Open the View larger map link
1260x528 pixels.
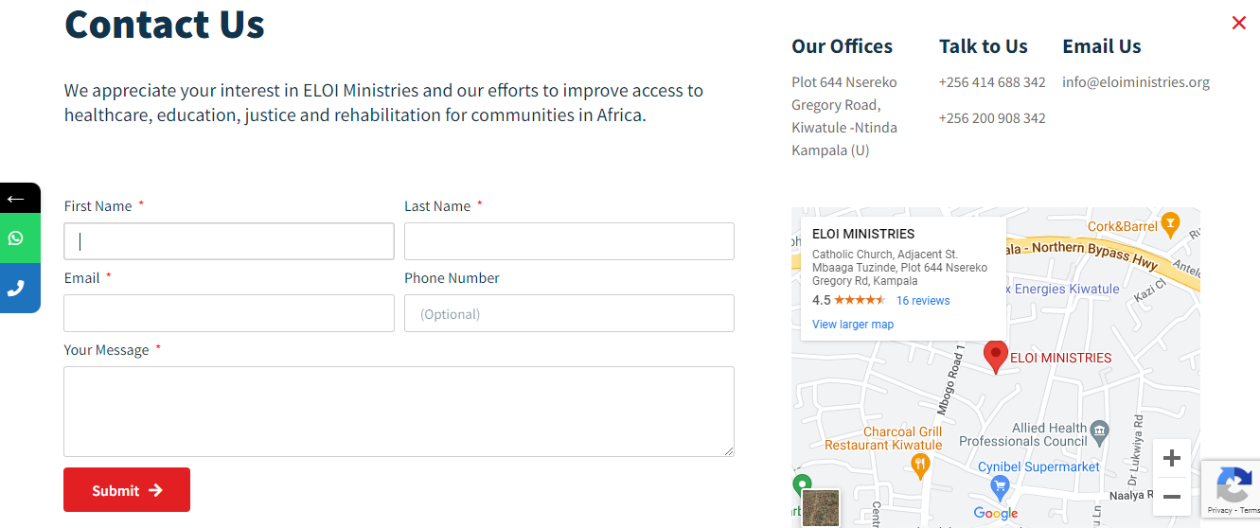pyautogui.click(x=853, y=325)
